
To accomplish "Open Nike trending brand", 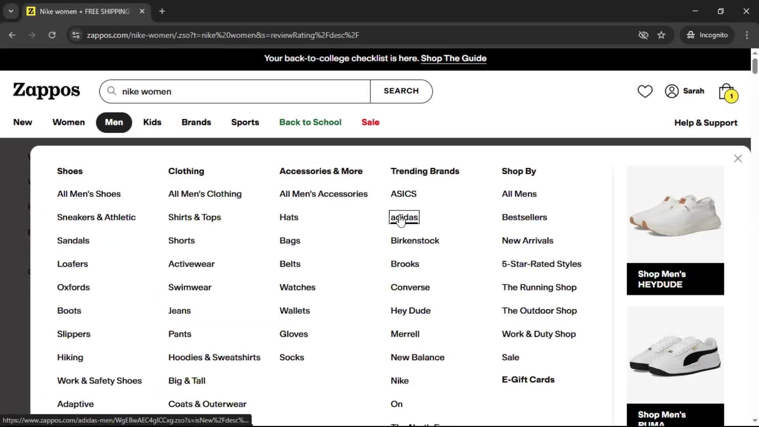I will coord(400,380).
